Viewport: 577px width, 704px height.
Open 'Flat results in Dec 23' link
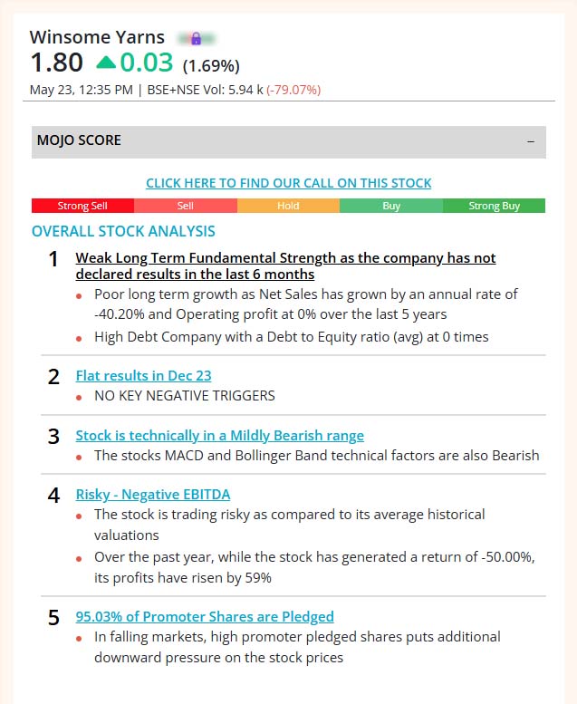click(143, 375)
